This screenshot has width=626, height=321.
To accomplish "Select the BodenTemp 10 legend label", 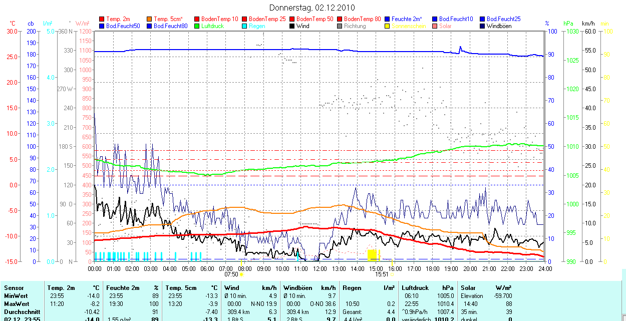I will coord(220,19).
